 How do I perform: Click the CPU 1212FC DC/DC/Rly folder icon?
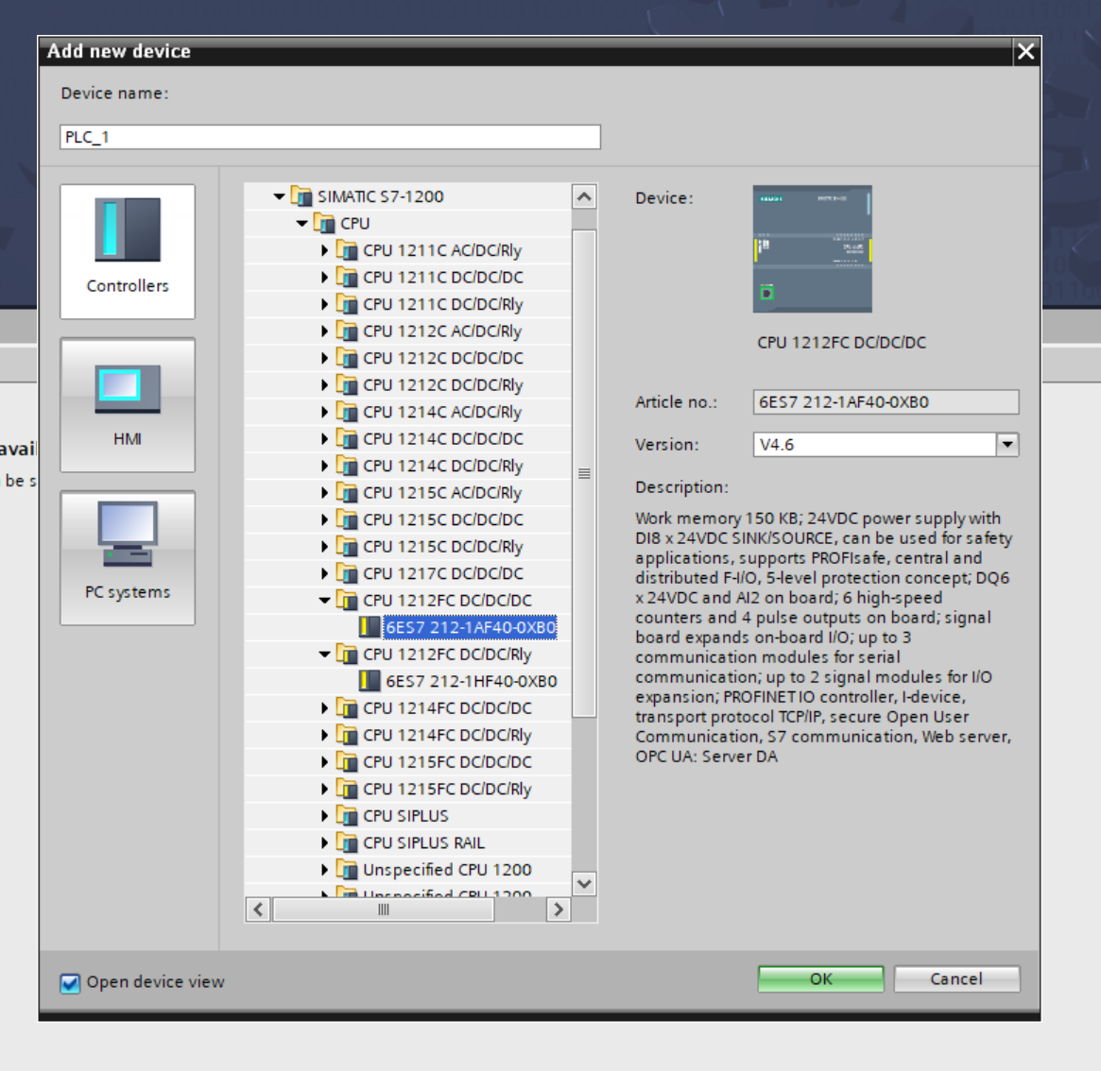click(347, 654)
